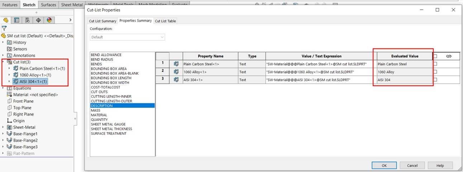463x172 pixels.
Task: Click the filter funnel icon in tree
Action: click(x=4, y=28)
